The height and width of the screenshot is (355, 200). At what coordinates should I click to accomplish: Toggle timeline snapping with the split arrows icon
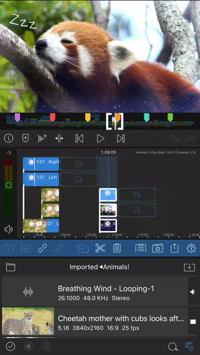point(59,138)
